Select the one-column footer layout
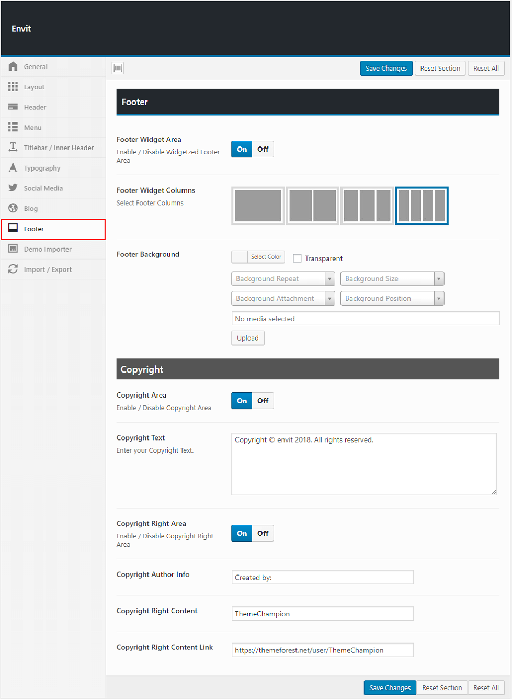 [x=258, y=206]
